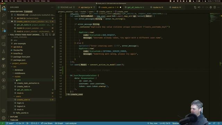This screenshot has width=222, height=125.
Task: Open Live Share view in activity bar
Action: (3, 73)
